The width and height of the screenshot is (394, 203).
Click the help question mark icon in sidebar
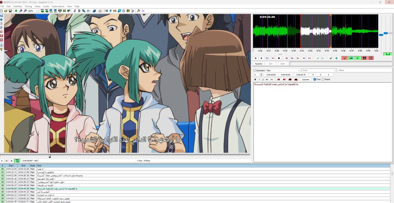(x=2, y=50)
